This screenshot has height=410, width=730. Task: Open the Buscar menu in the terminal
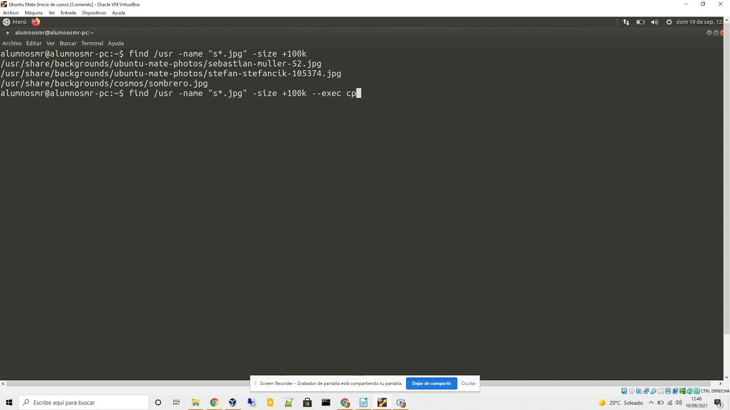click(x=67, y=43)
